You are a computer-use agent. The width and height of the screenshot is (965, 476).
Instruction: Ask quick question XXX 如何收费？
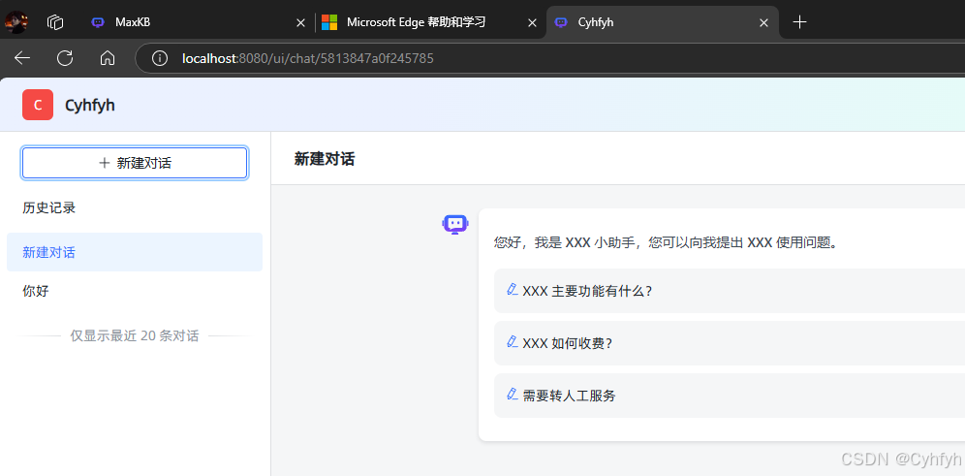pos(730,343)
